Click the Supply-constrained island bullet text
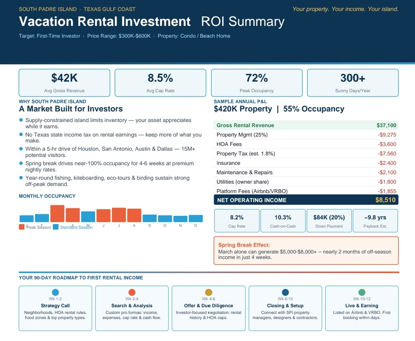 click(x=108, y=123)
